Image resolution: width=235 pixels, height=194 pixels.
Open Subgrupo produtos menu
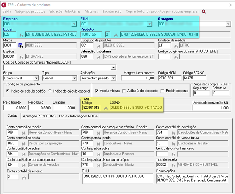point(30,11)
